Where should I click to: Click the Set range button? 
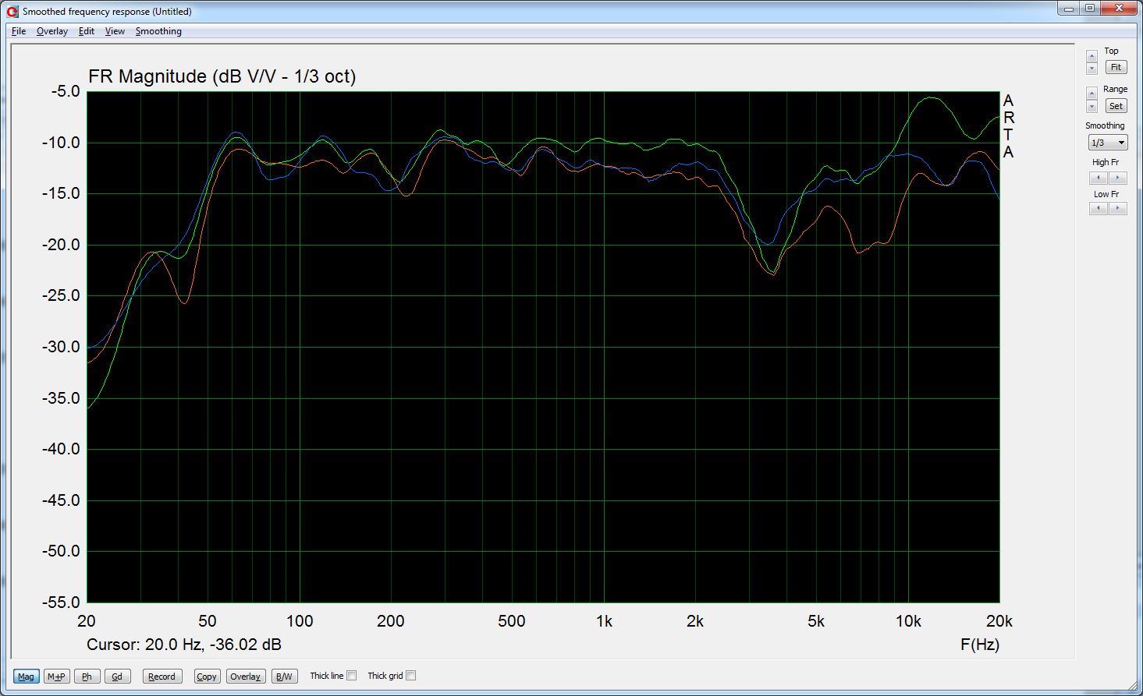tap(1116, 106)
